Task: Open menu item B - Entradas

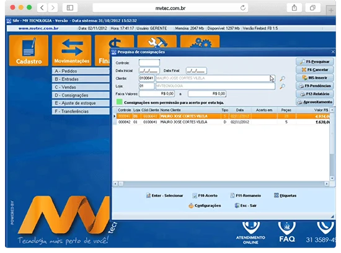Action: tap(81, 79)
